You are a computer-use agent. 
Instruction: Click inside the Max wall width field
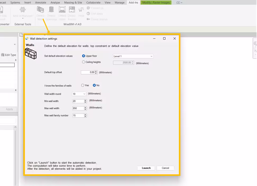[78, 108]
